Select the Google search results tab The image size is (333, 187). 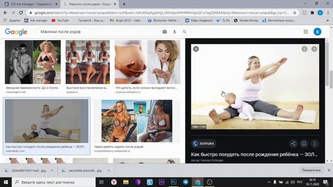click(89, 4)
